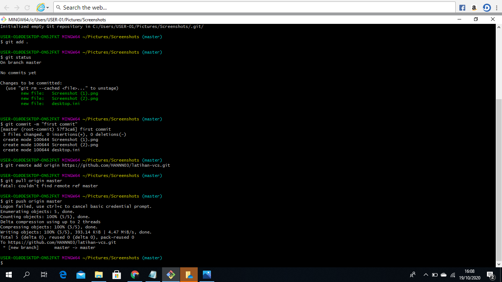This screenshot has width=502, height=282.
Task: Click the OneDrive cloud tray icon
Action: 444,275
